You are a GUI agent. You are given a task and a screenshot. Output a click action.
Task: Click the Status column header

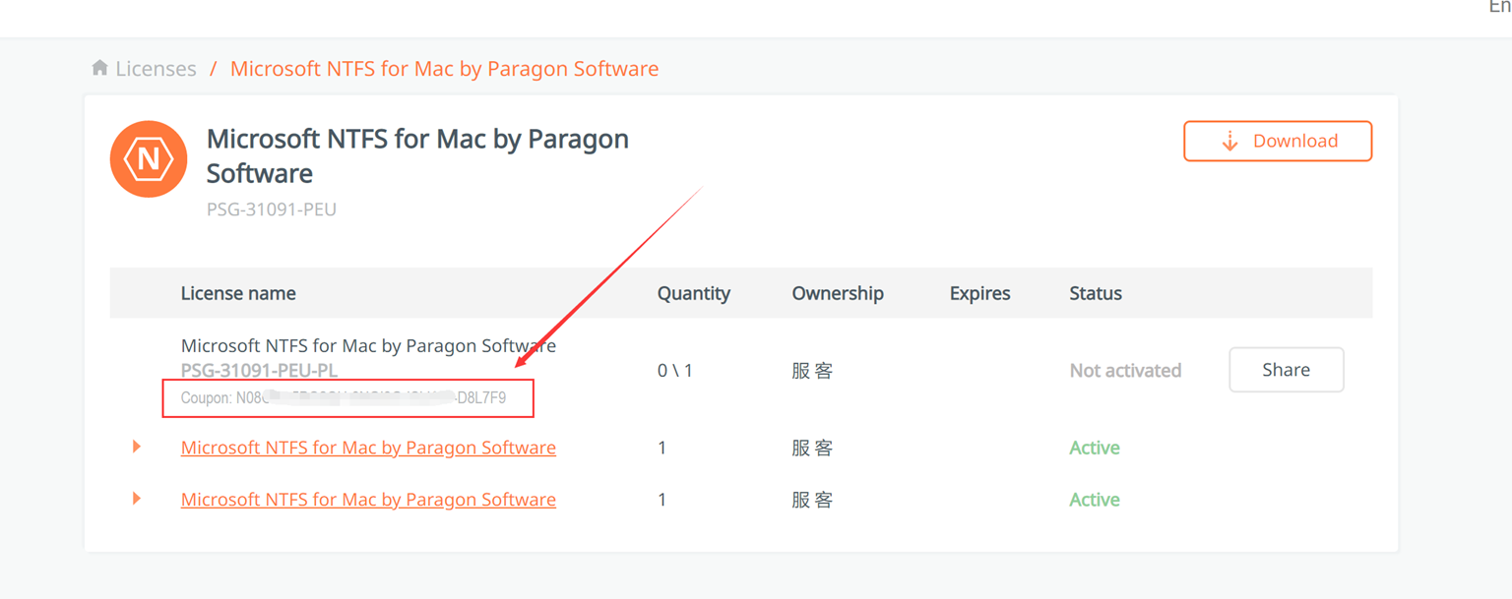click(x=1096, y=293)
